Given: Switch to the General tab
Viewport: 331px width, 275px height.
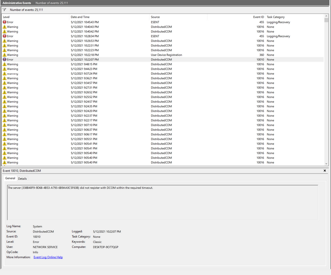Looking at the screenshot, I should coord(10,178).
